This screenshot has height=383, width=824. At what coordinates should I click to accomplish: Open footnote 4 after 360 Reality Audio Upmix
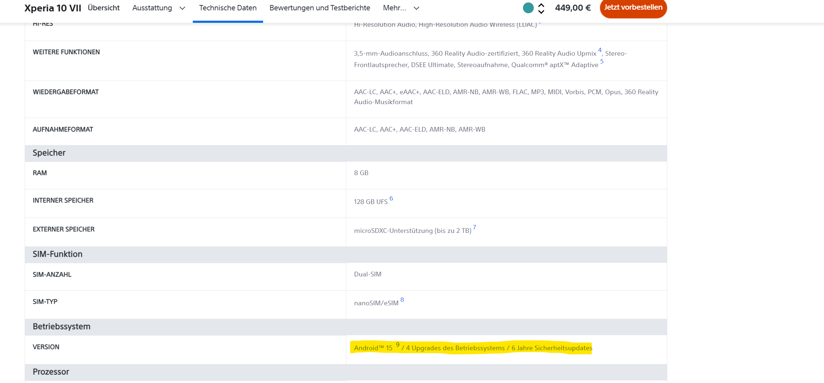tap(600, 50)
